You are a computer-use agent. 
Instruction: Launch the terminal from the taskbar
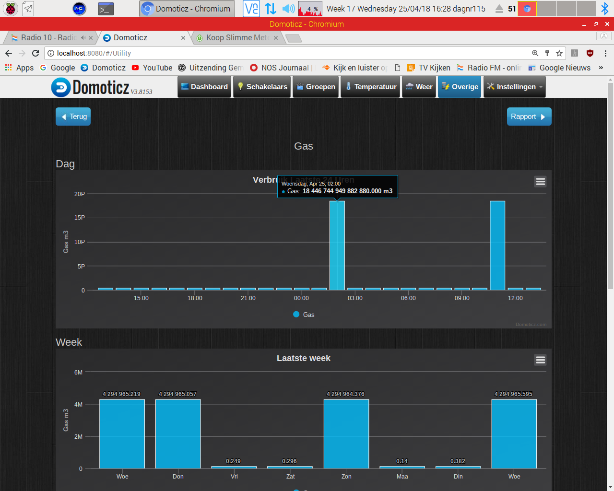(106, 9)
